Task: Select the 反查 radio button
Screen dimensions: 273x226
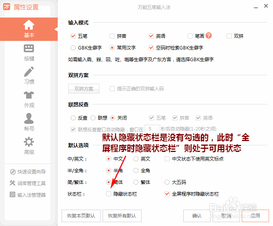Action: tap(73, 118)
